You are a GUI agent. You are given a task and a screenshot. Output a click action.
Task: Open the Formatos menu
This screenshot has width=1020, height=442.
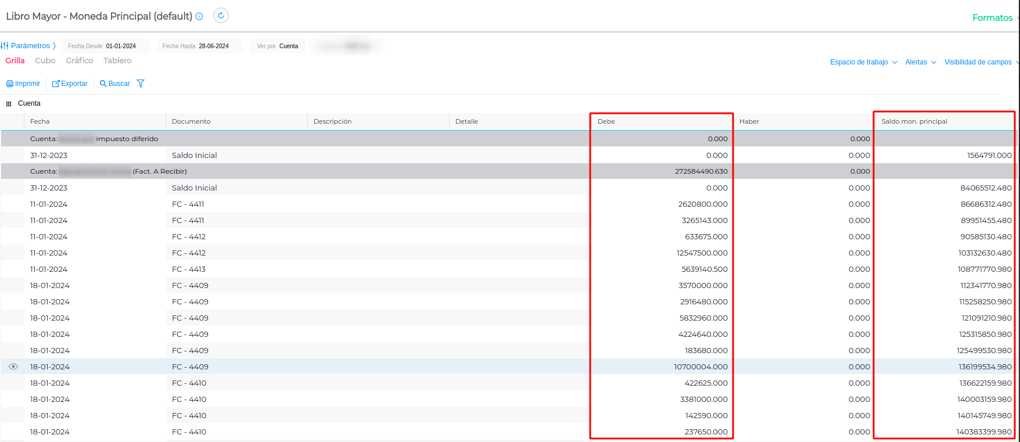coord(992,18)
